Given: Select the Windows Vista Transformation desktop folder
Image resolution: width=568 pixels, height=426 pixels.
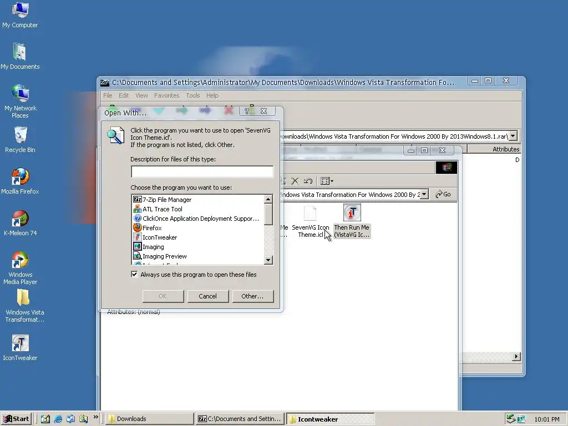Looking at the screenshot, I should [24, 306].
